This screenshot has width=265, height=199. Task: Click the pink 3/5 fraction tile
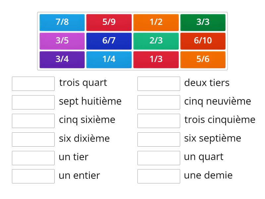click(62, 41)
